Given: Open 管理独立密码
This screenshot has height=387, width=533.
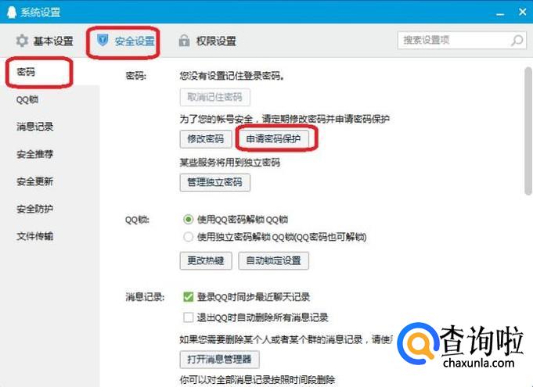Looking at the screenshot, I should tap(214, 182).
